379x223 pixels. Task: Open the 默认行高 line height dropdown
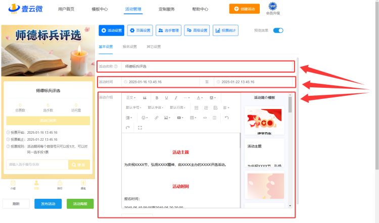pos(178,107)
